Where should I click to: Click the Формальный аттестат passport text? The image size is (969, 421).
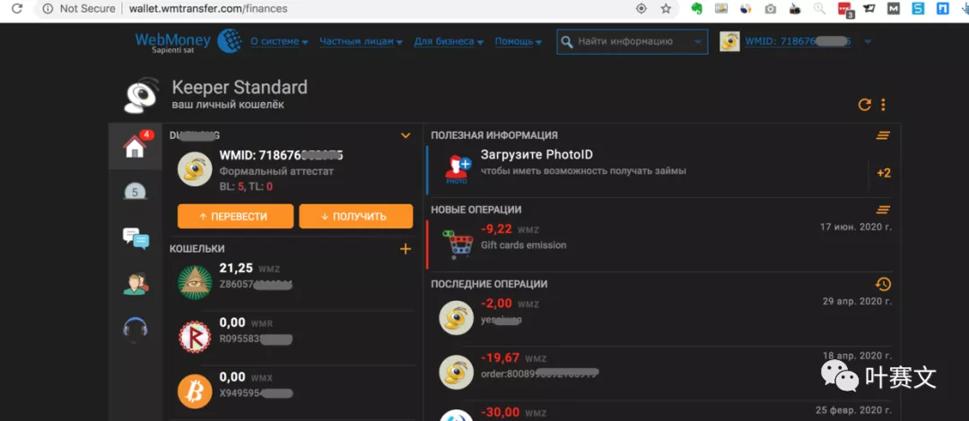(x=276, y=171)
